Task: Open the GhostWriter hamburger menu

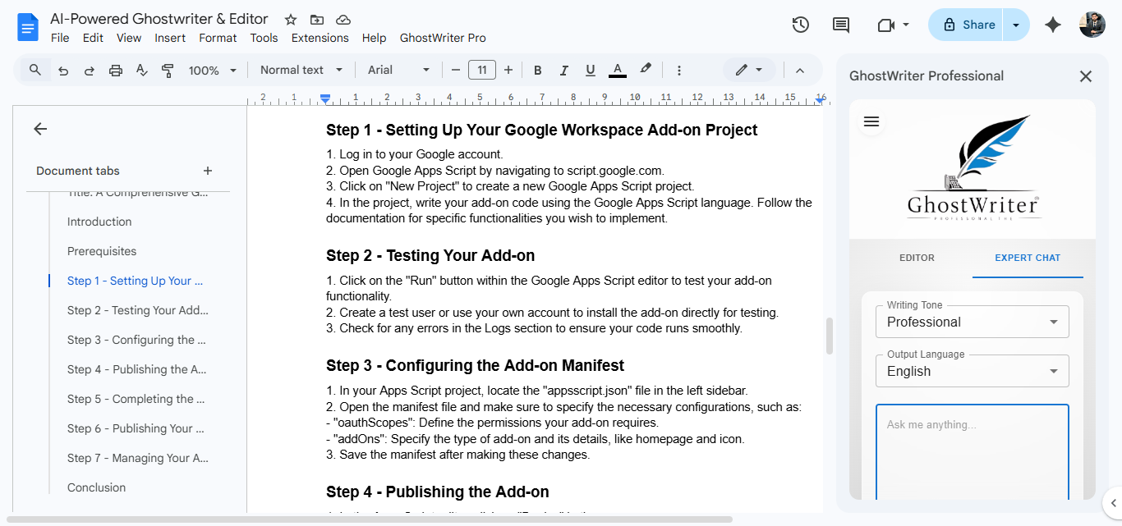Action: [871, 121]
